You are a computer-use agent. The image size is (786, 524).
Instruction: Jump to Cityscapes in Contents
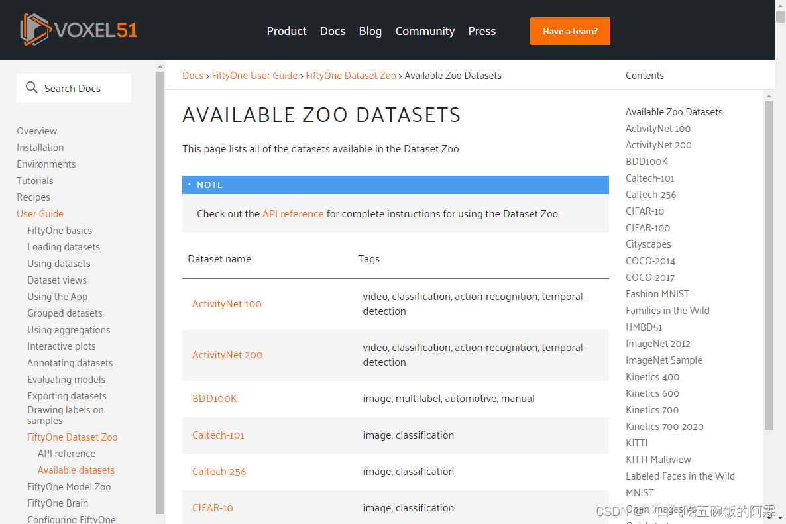[x=647, y=244]
